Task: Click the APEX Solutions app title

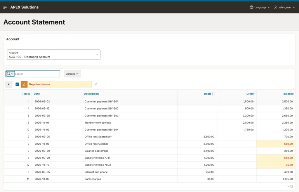Action: 25,7
